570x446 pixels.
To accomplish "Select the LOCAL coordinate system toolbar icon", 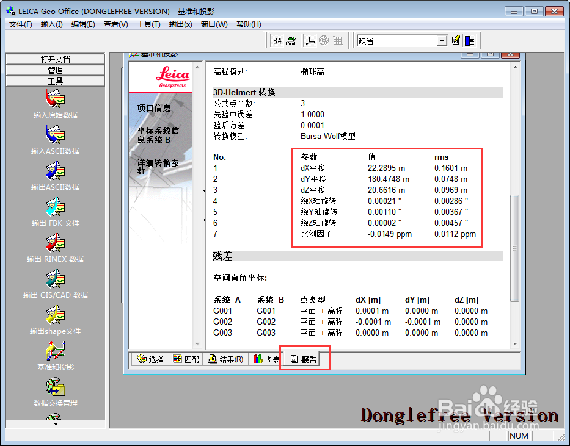I will (291, 41).
